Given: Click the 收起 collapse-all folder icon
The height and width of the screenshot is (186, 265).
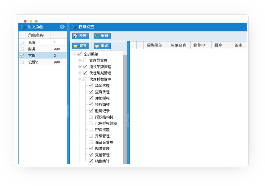Looking at the screenshot, I should pos(97,46).
